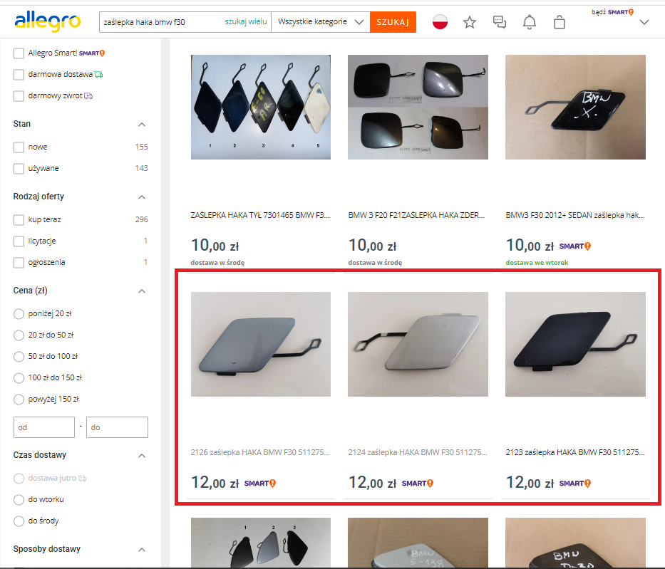Click SMART badge on 2126 zaślepka price
This screenshot has width=665, height=569.
point(260,484)
